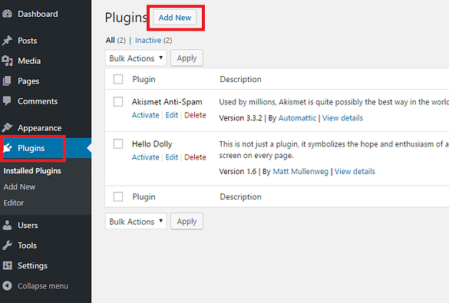The height and width of the screenshot is (303, 449).
Task: Toggle the select-all checkbox in header row
Action: pyautogui.click(x=118, y=79)
